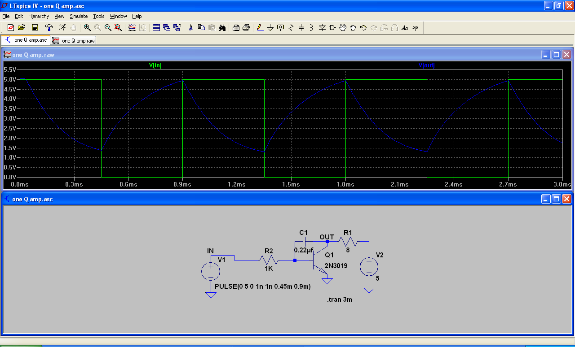Image resolution: width=575 pixels, height=347 pixels.
Task: Zoom in with the plus magnifier
Action: (87, 28)
